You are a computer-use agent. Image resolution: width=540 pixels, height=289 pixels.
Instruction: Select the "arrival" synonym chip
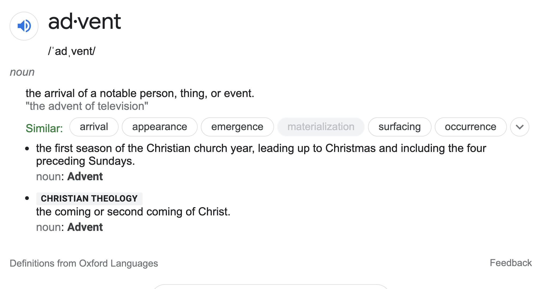[x=94, y=127]
